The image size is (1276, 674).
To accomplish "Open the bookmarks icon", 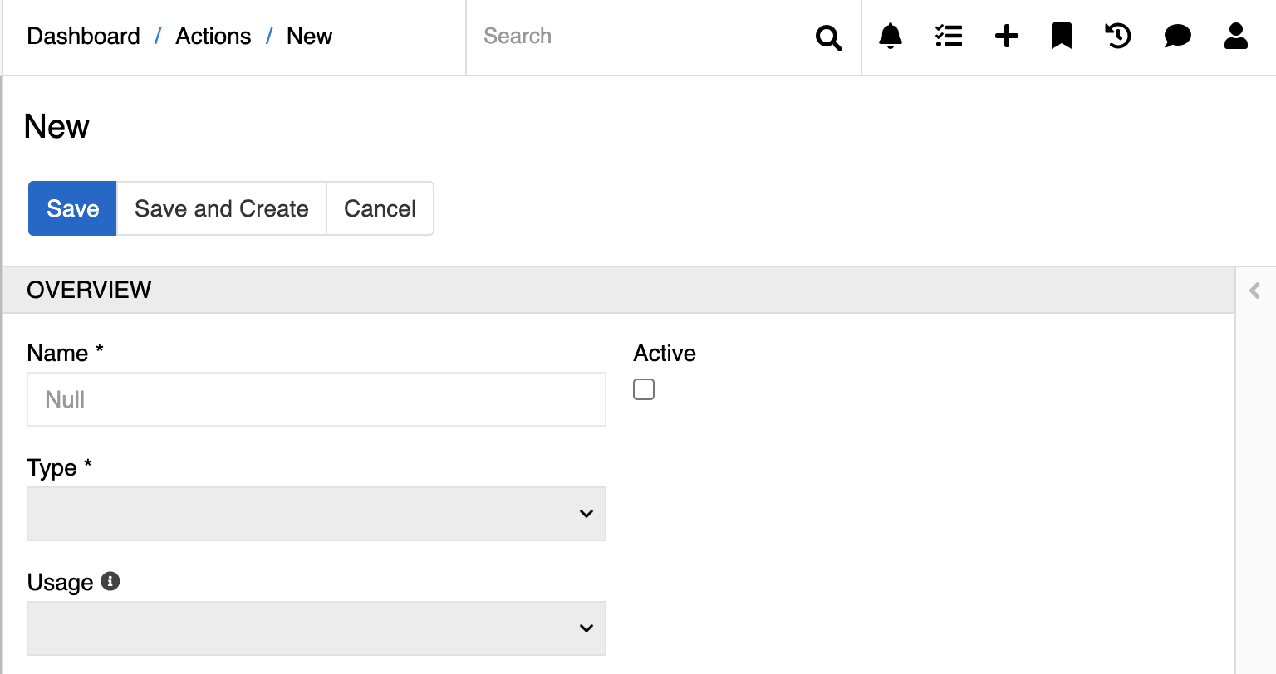I will click(x=1061, y=37).
